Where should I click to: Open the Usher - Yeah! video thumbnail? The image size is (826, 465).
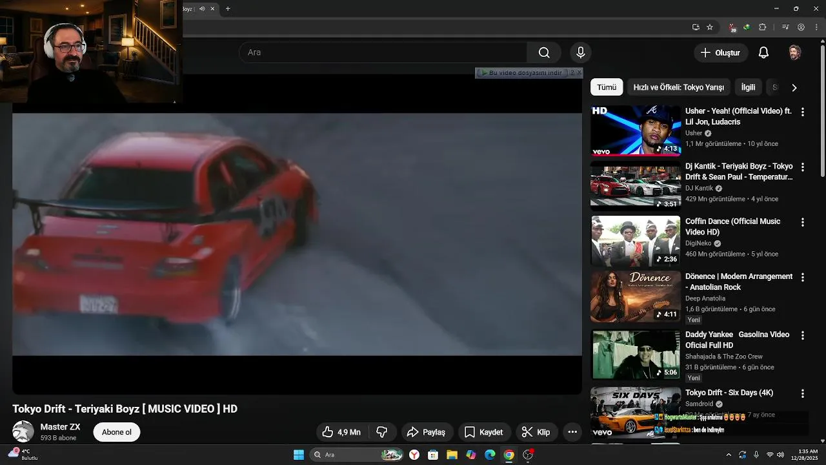pyautogui.click(x=636, y=130)
